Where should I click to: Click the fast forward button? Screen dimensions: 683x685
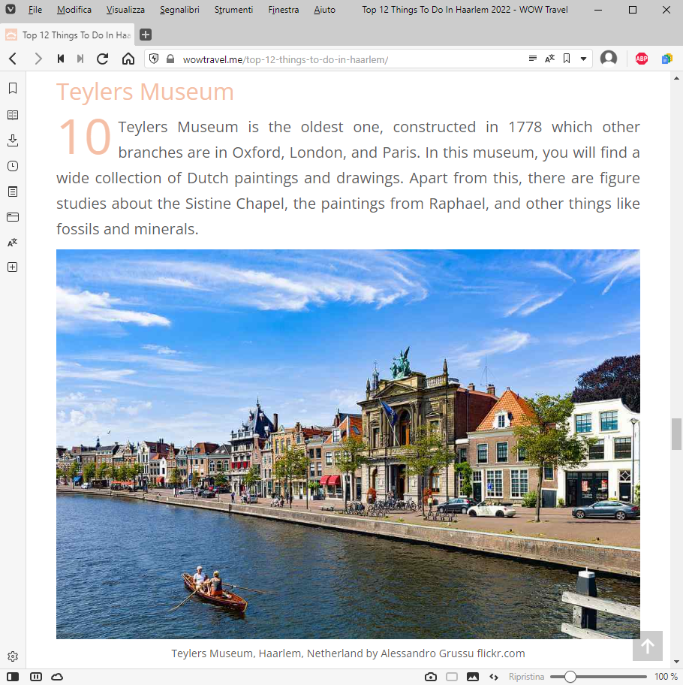click(x=80, y=59)
